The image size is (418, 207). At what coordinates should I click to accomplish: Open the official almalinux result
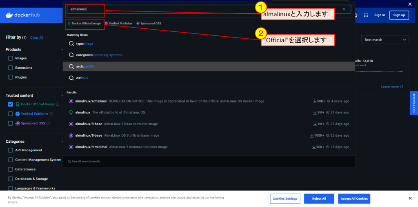[x=209, y=112]
